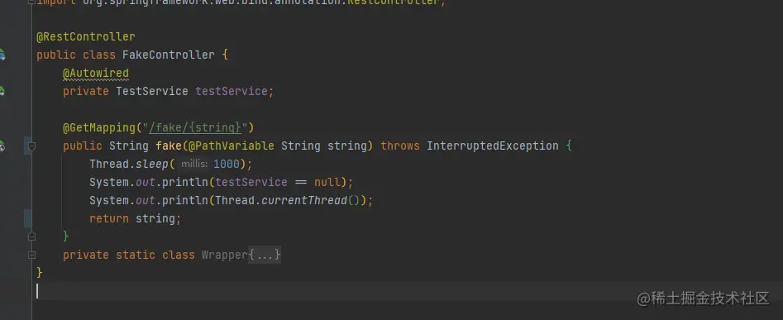The height and width of the screenshot is (320, 783).
Task: Click testService in the null comparison println
Action: [x=251, y=182]
